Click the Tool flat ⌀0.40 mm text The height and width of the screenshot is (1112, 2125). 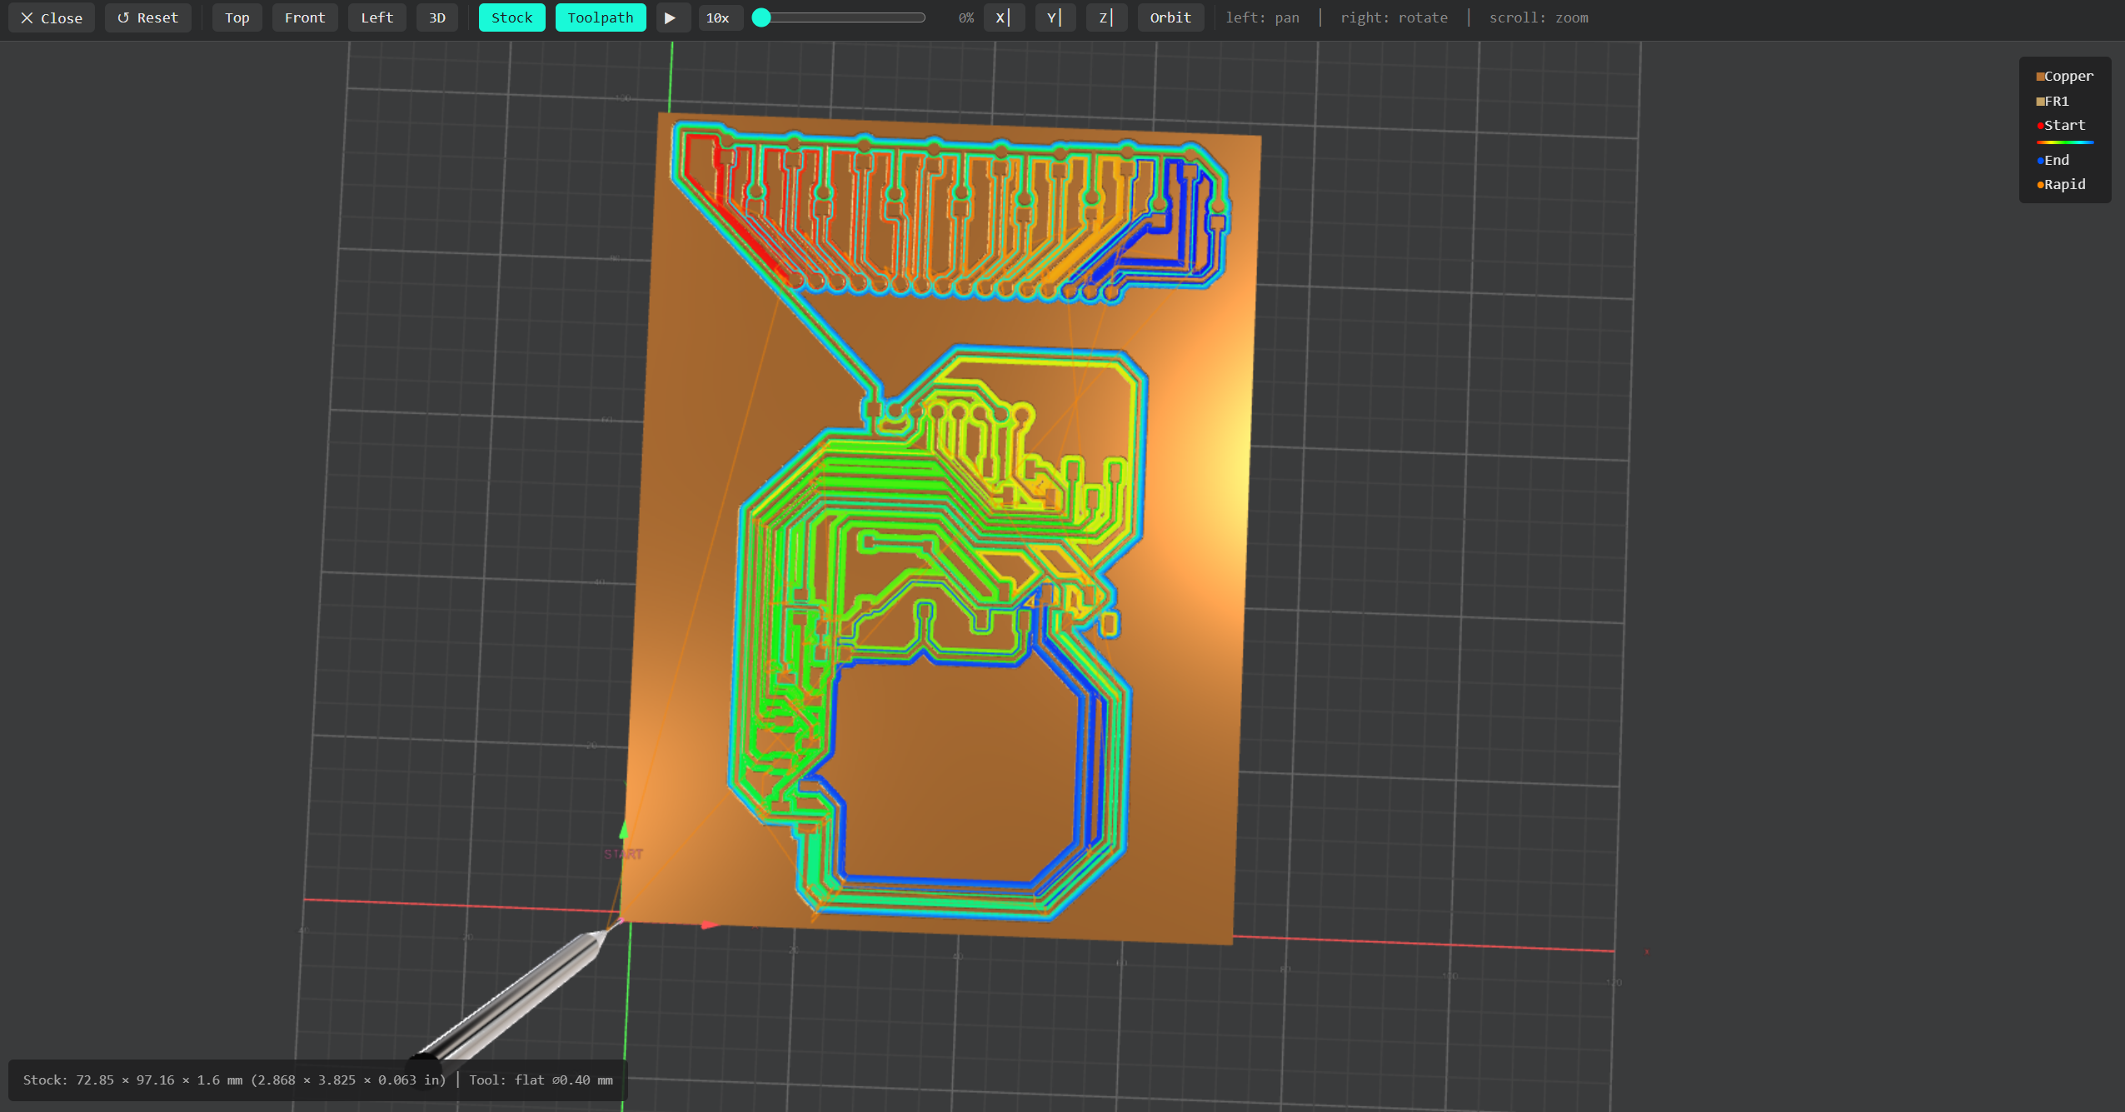click(x=541, y=1080)
